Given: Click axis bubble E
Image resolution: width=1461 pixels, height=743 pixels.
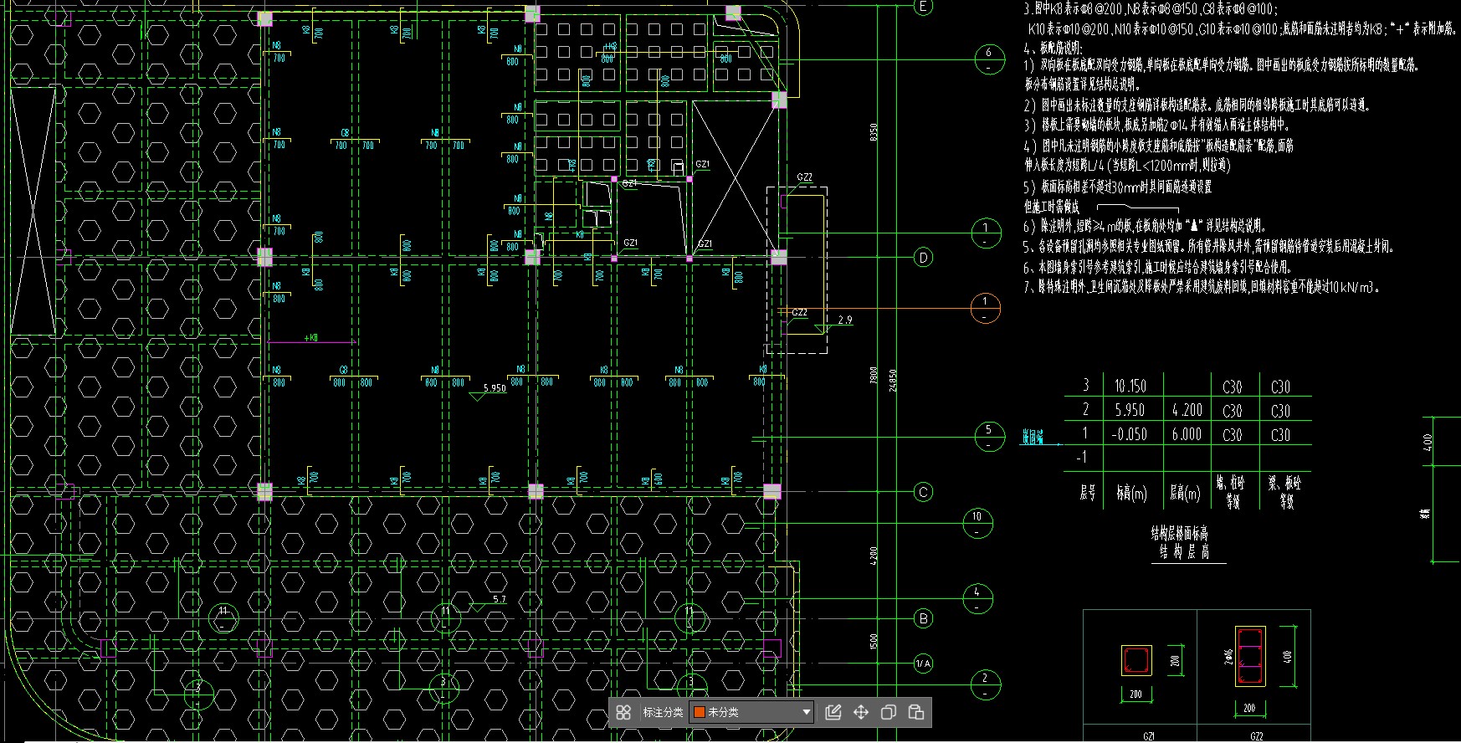Looking at the screenshot, I should pyautogui.click(x=924, y=7).
